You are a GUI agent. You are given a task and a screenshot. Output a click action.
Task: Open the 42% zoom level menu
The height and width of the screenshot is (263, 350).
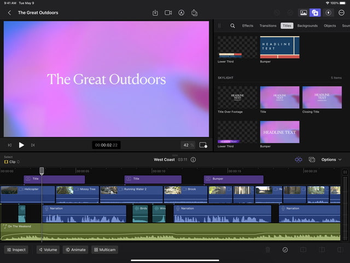tap(188, 145)
